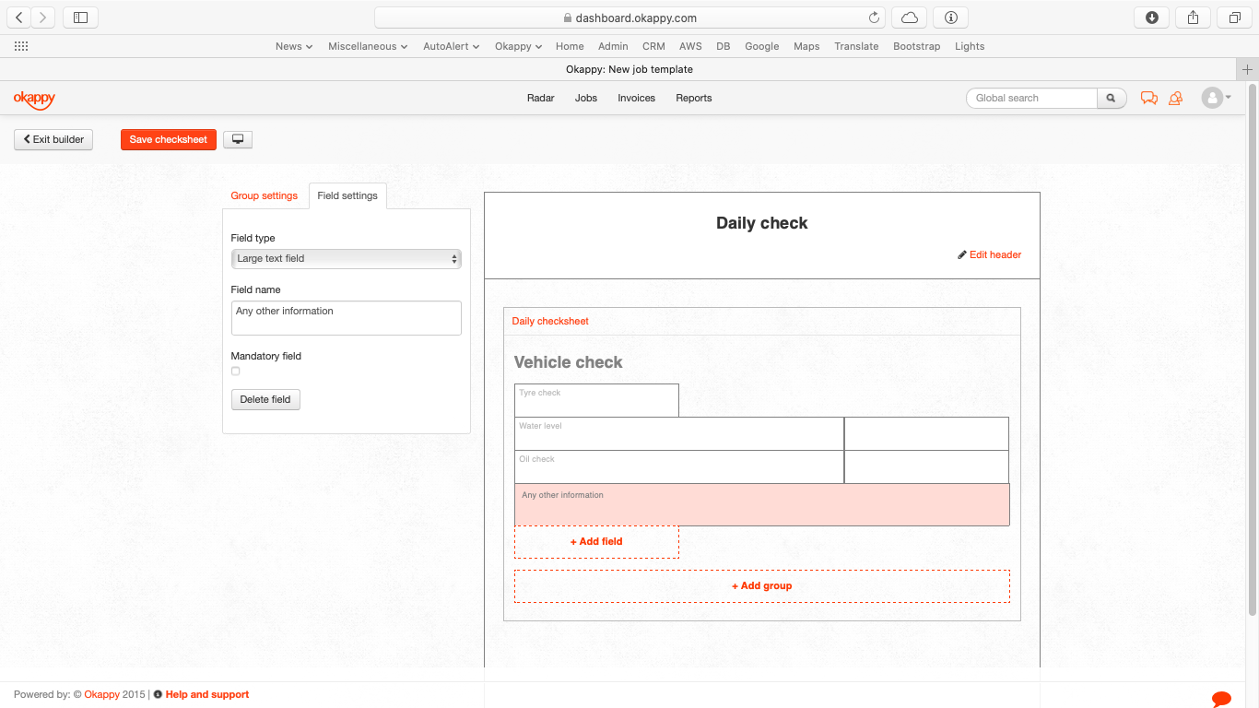Open the connections user icon
1259x708 pixels.
tap(1175, 98)
